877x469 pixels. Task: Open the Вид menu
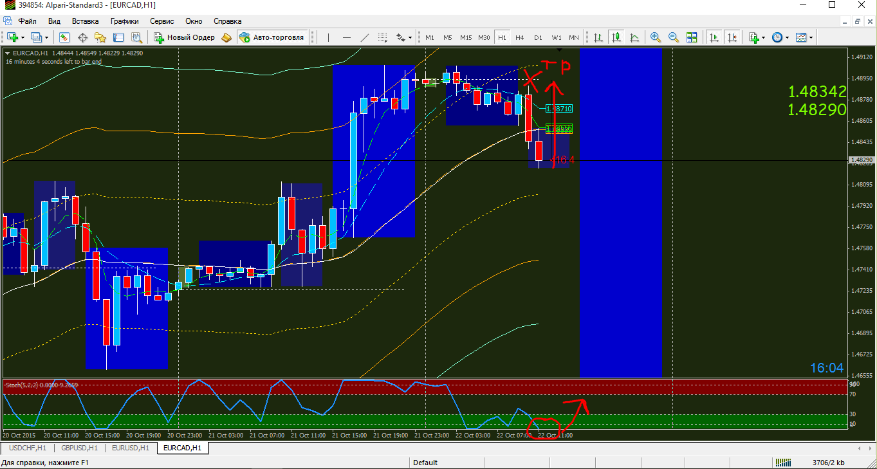tap(54, 21)
